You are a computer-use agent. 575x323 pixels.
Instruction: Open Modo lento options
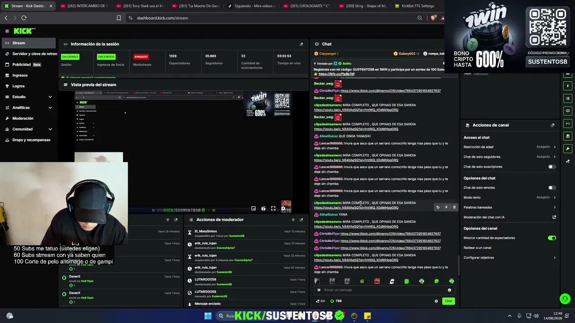[x=510, y=197]
